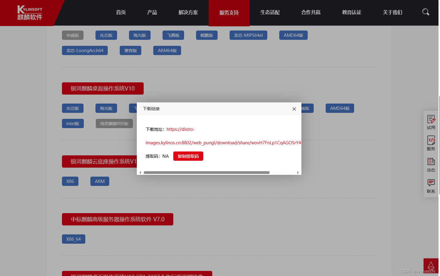Screen dimensions: 440x276
Task: Click the images.kylinos.cn download URL line
Action: [223, 143]
